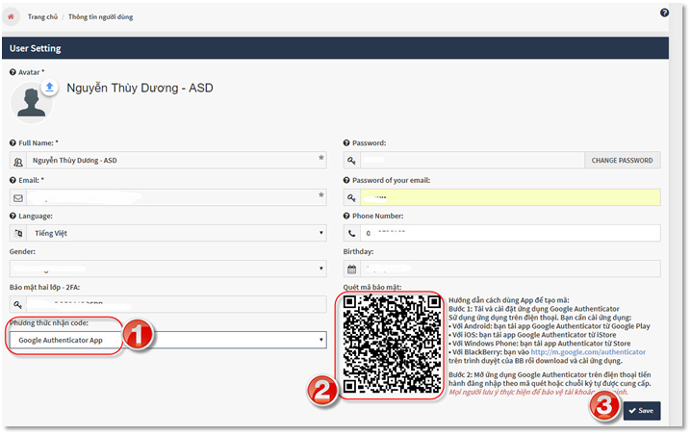This screenshot has height=435, width=691.
Task: Click the phone icon beside Phone Number
Action: click(352, 233)
